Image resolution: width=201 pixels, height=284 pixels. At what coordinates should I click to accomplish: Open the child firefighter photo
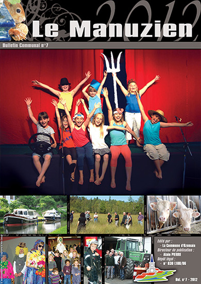tap(93, 260)
